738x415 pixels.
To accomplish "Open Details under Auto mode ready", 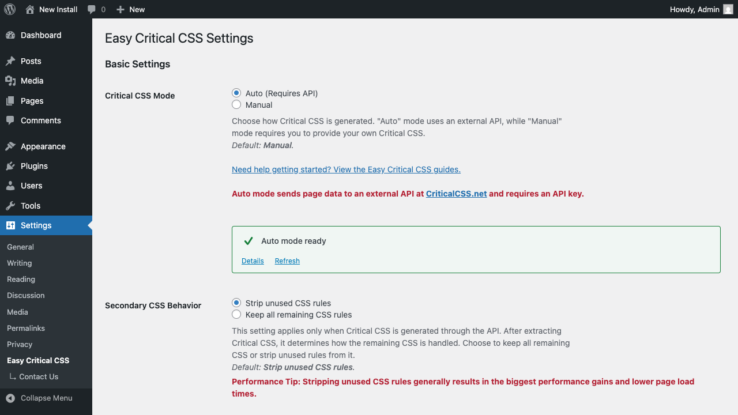I will point(253,261).
